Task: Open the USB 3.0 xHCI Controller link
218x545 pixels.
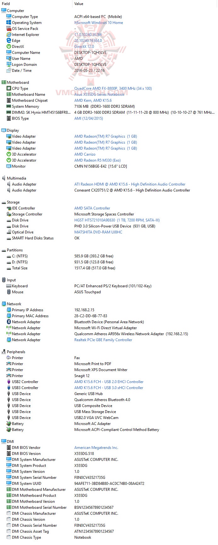Action: (x=109, y=388)
